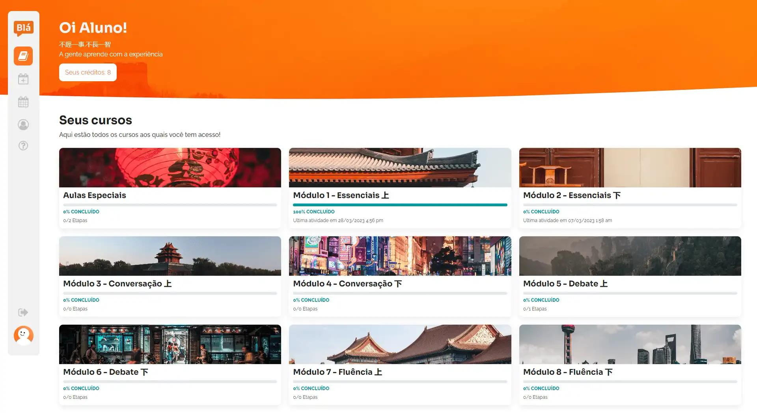Click the Módulo 6 – Debate shop thumbnail
Viewport: 757px width, 413px height.
click(x=170, y=344)
